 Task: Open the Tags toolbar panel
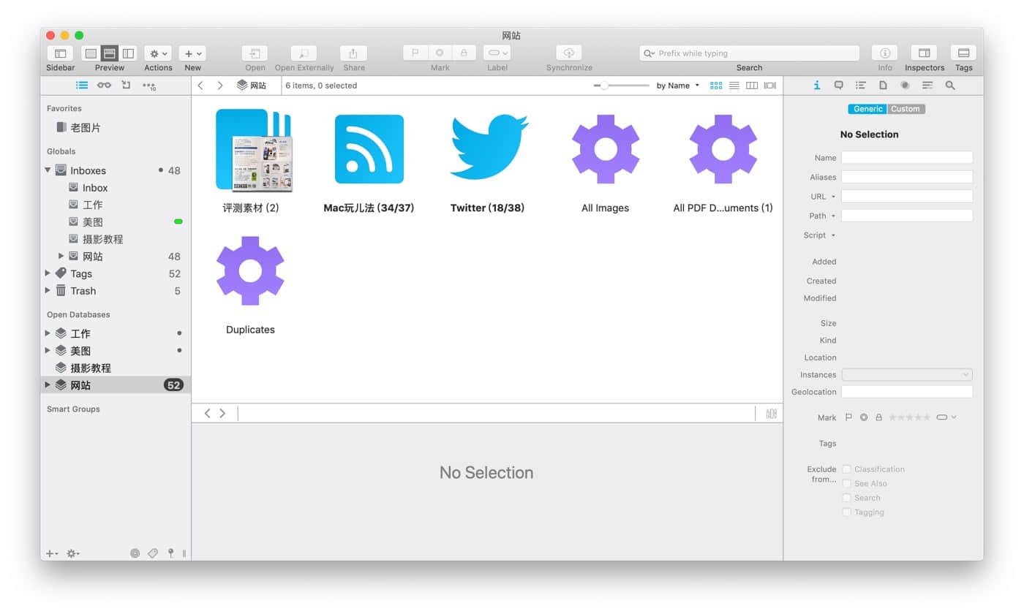(x=963, y=53)
